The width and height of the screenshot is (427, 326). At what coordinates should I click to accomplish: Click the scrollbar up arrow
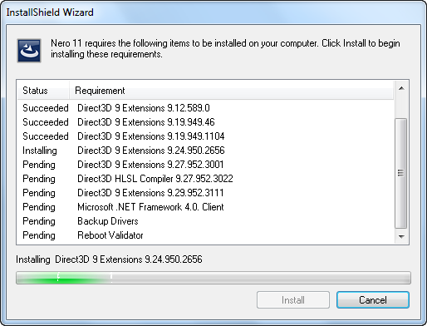401,89
